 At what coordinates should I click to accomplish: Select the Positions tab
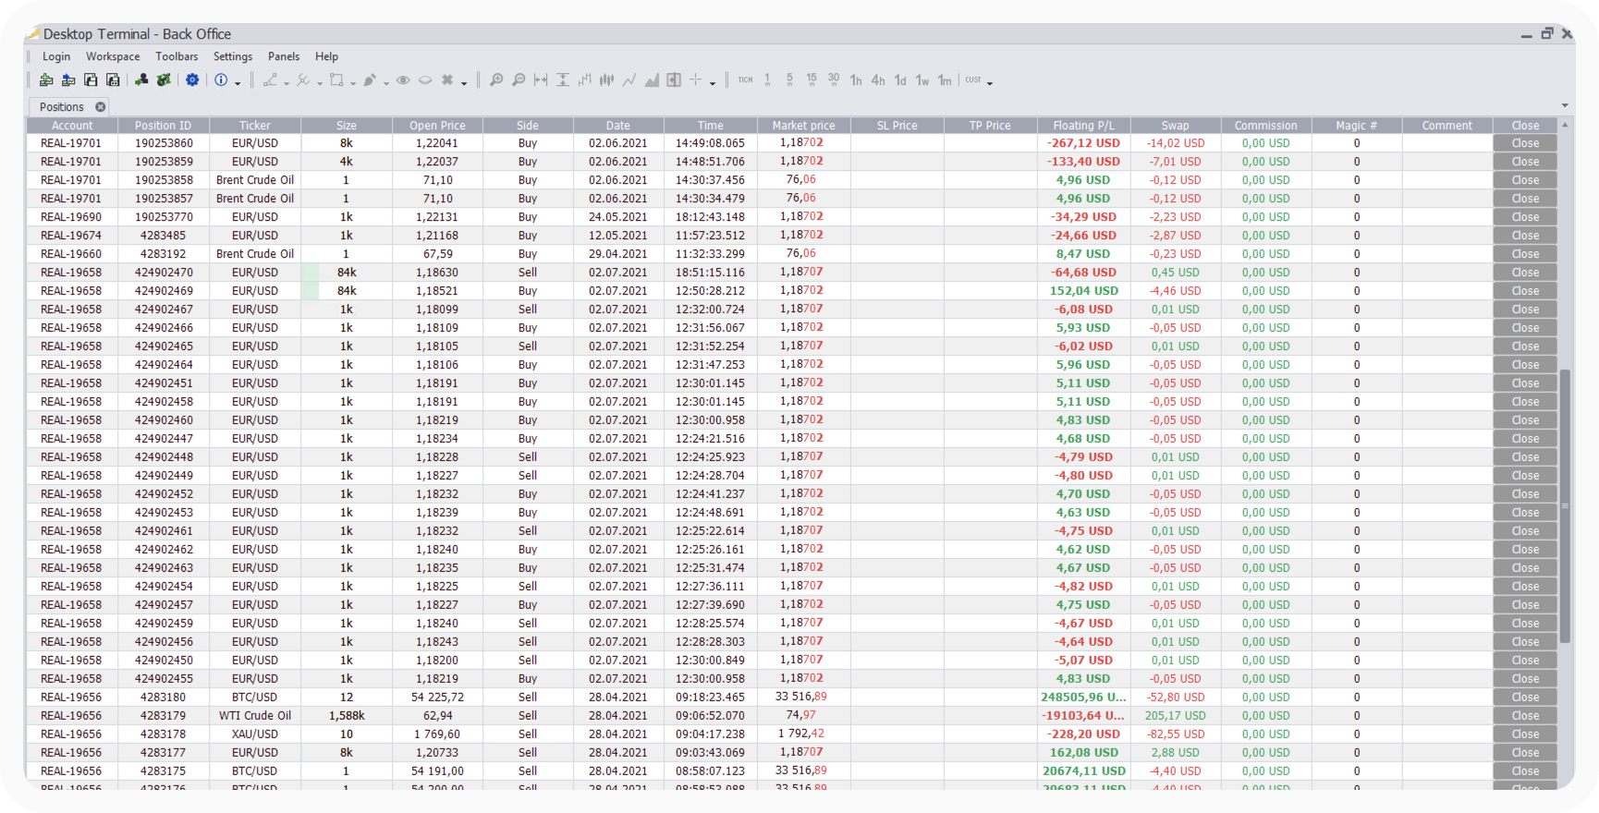coord(61,107)
